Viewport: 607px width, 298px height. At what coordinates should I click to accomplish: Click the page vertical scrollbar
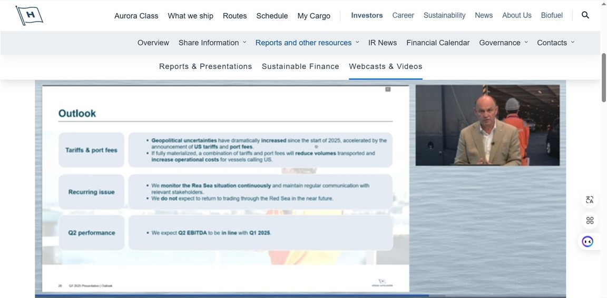[x=603, y=77]
